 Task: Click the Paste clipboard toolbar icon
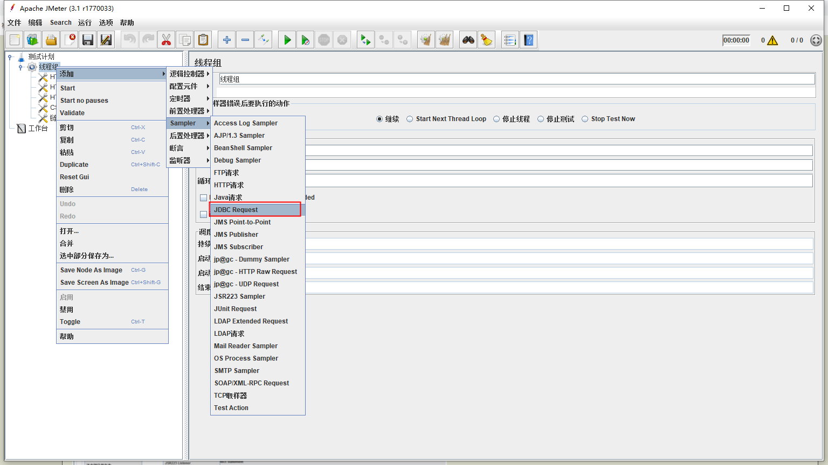[x=203, y=40]
